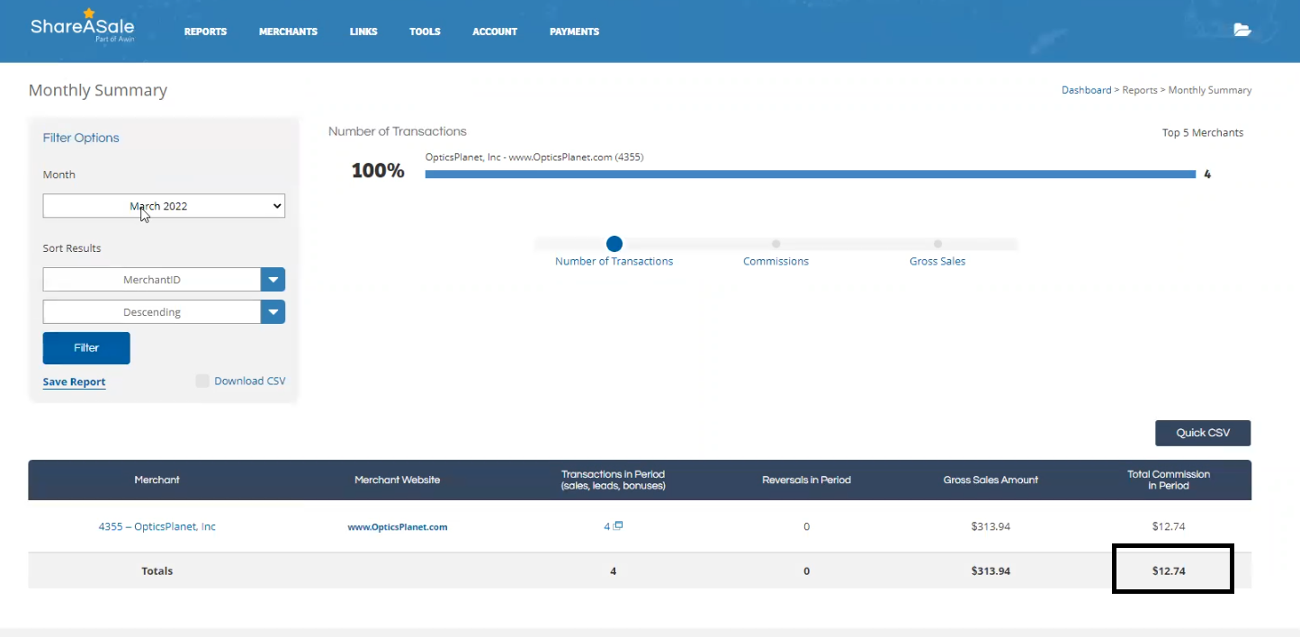Screen dimensions: 1300x637
Task: Click the Quick CSV button
Action: click(x=1203, y=433)
